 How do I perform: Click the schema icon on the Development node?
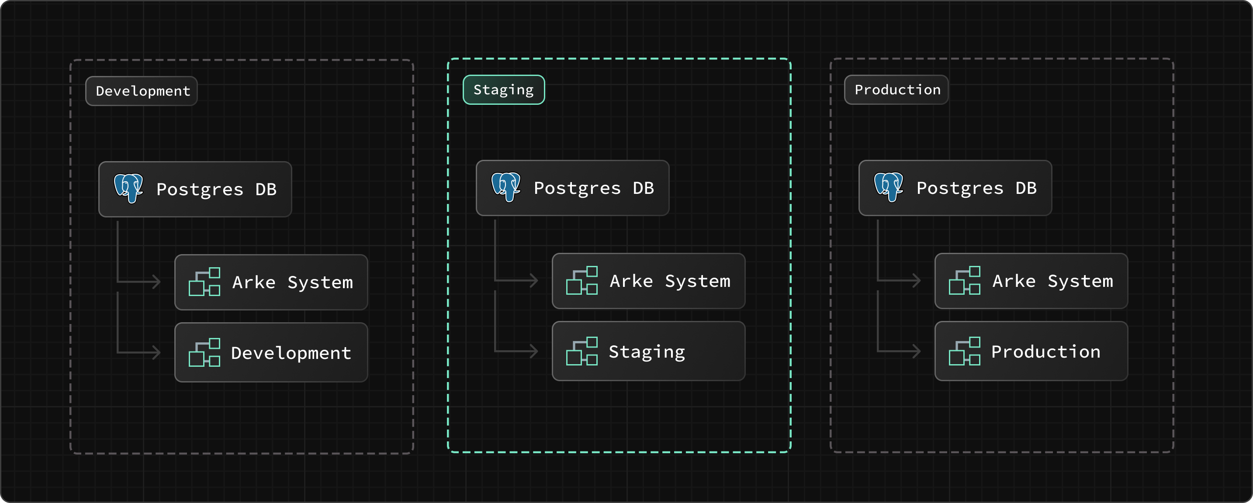(x=204, y=353)
